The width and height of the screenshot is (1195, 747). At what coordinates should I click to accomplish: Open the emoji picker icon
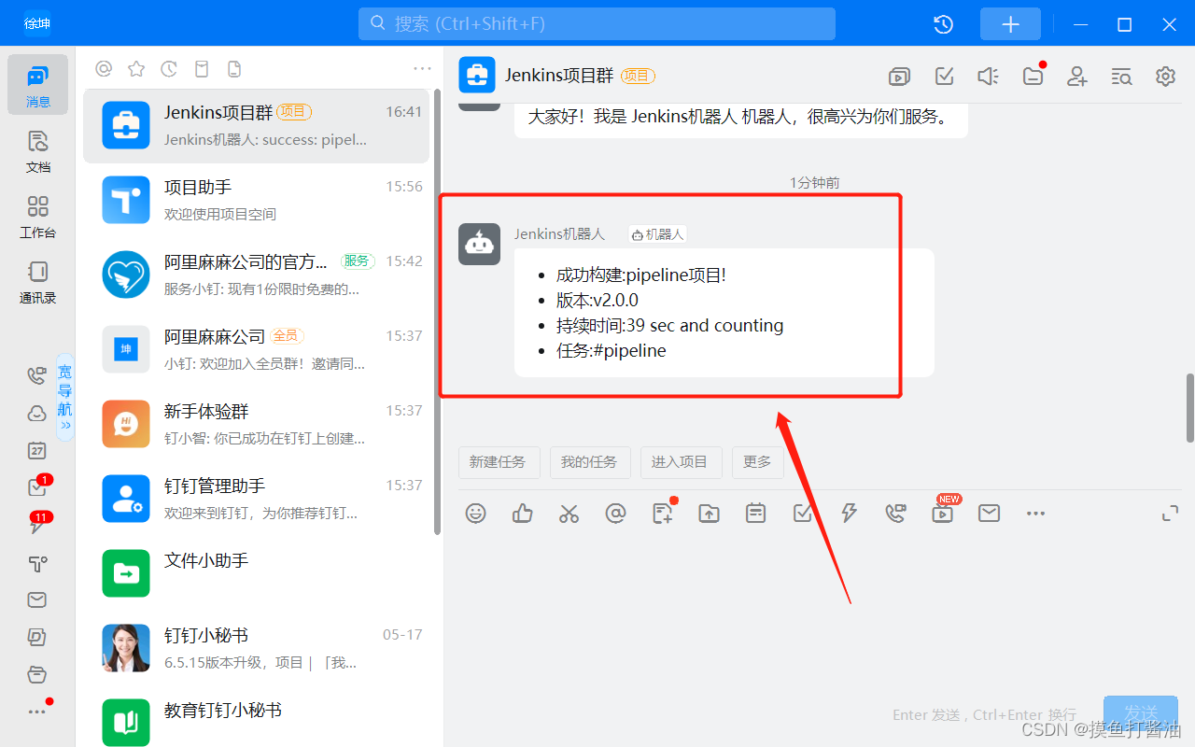[476, 513]
